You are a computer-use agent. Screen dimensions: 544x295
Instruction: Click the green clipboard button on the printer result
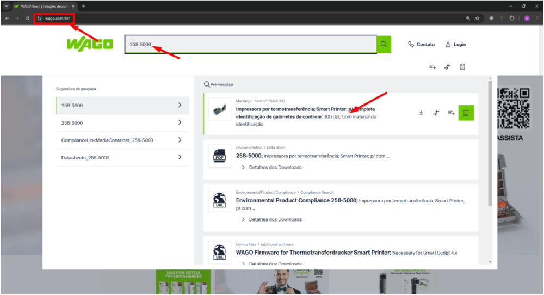[x=466, y=113]
